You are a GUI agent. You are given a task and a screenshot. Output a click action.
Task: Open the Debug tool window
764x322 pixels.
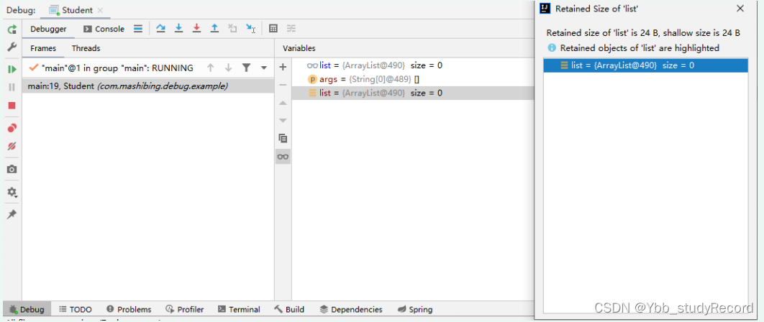pos(27,309)
